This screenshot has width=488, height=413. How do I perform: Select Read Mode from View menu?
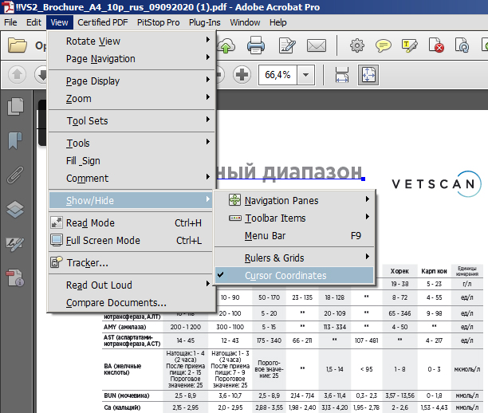132,222
